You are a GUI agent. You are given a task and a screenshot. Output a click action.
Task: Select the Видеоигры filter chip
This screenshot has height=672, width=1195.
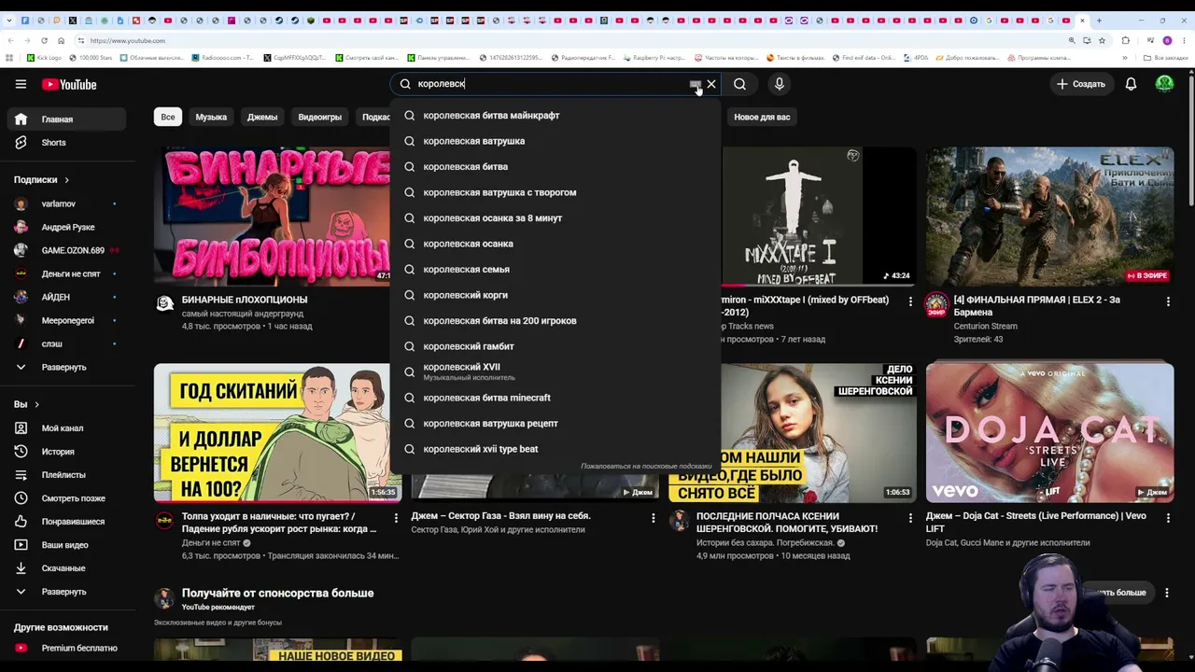coord(319,117)
